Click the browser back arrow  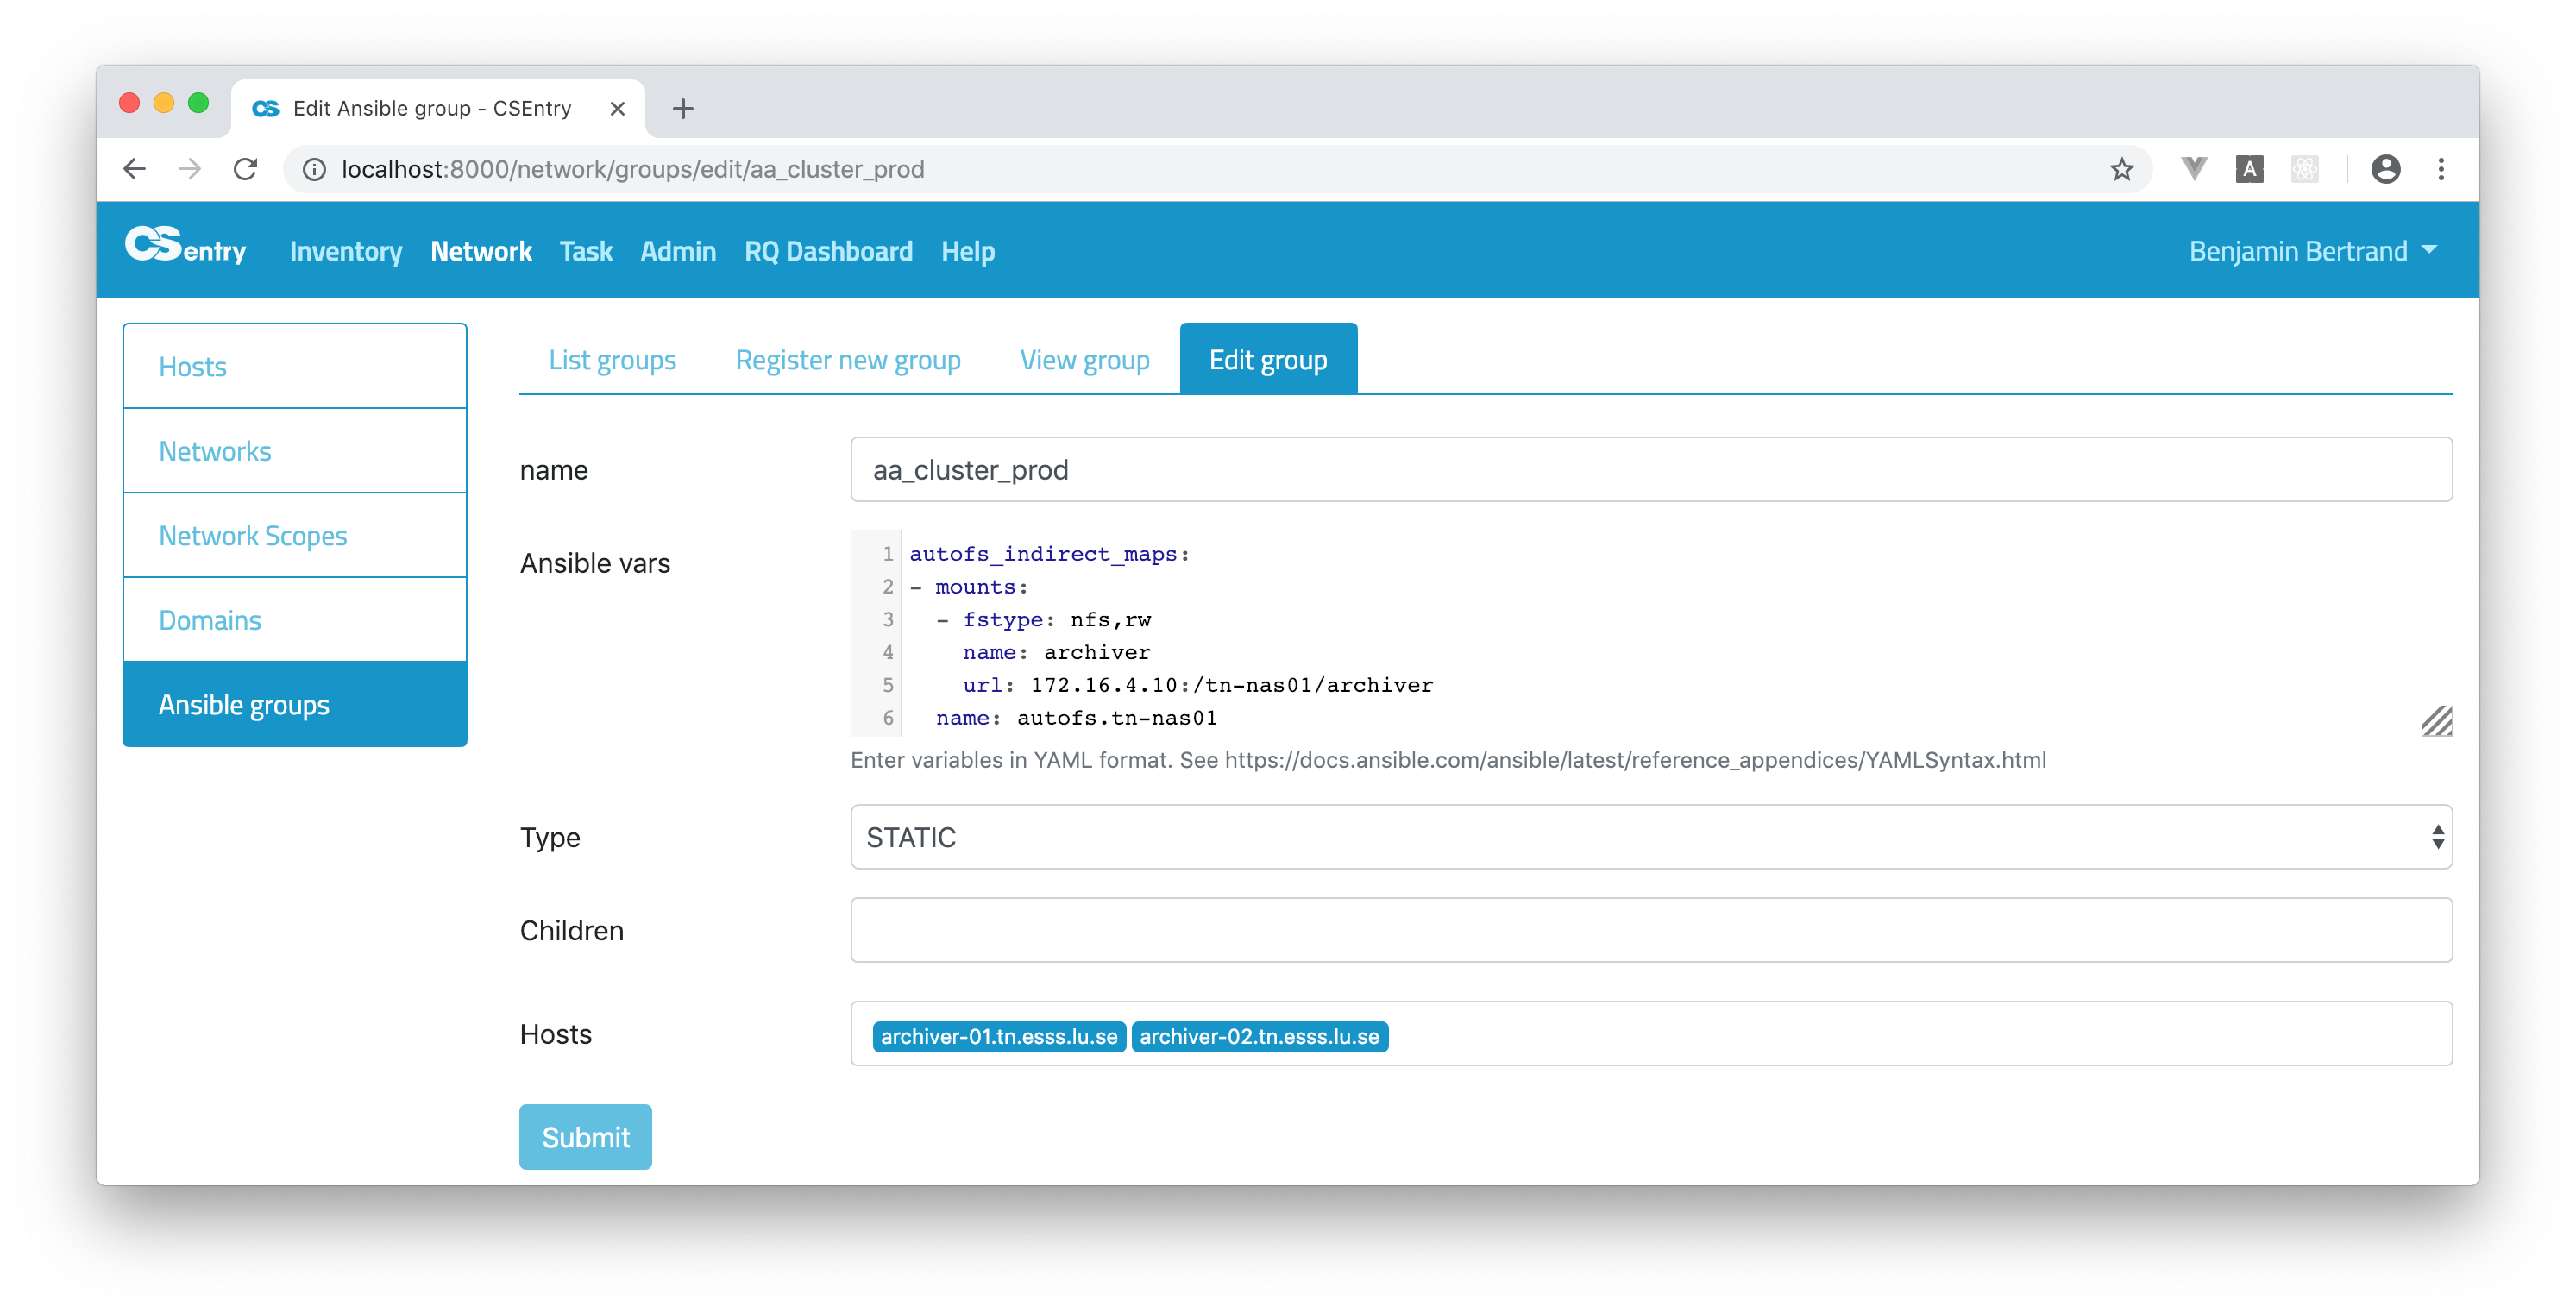(x=135, y=169)
